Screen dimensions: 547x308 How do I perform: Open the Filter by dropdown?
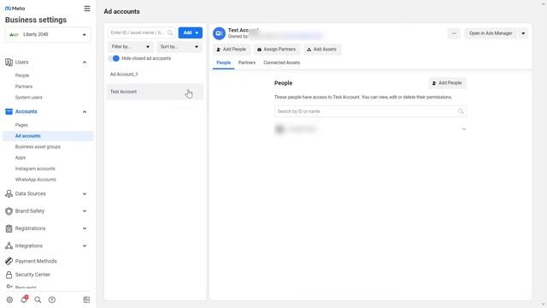(131, 46)
